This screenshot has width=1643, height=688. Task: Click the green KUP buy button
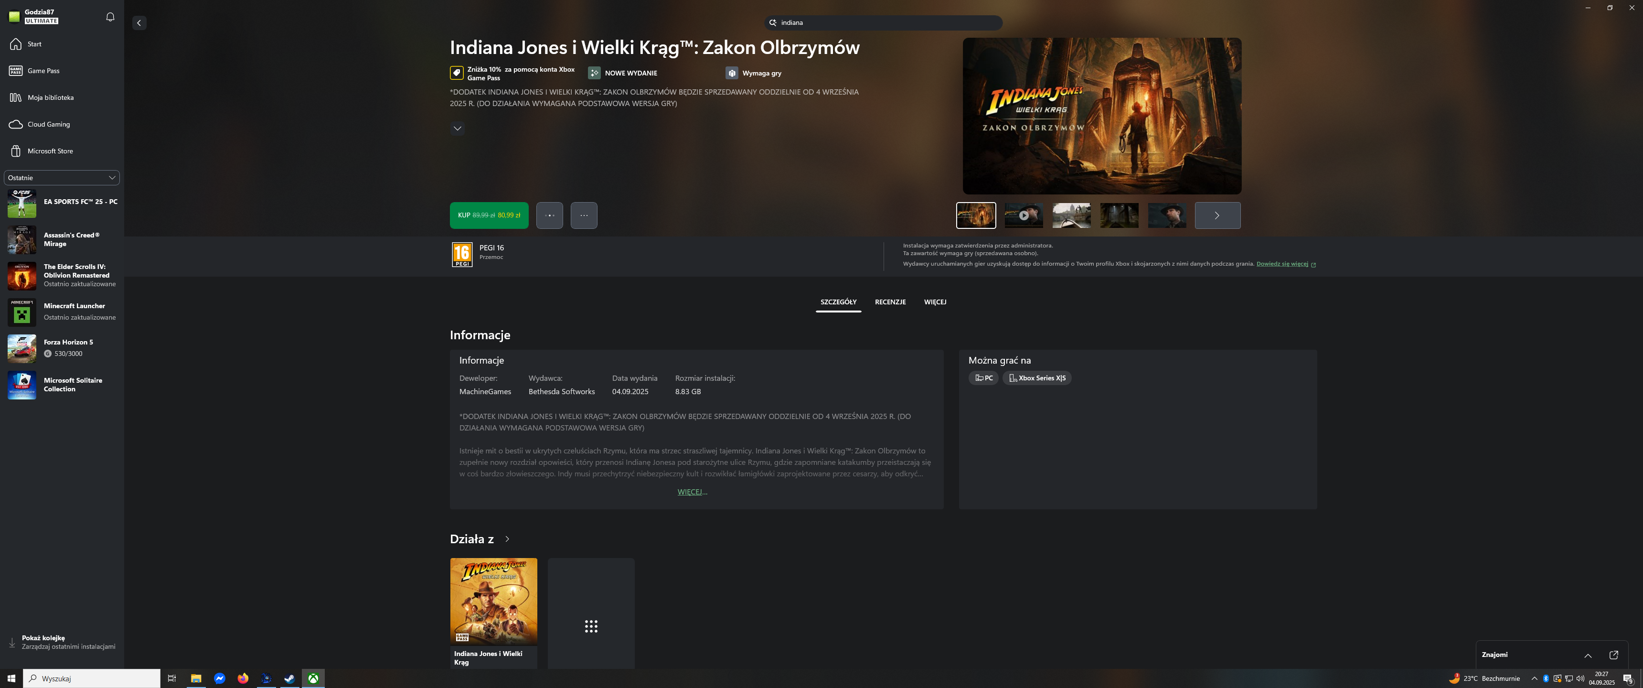click(489, 215)
